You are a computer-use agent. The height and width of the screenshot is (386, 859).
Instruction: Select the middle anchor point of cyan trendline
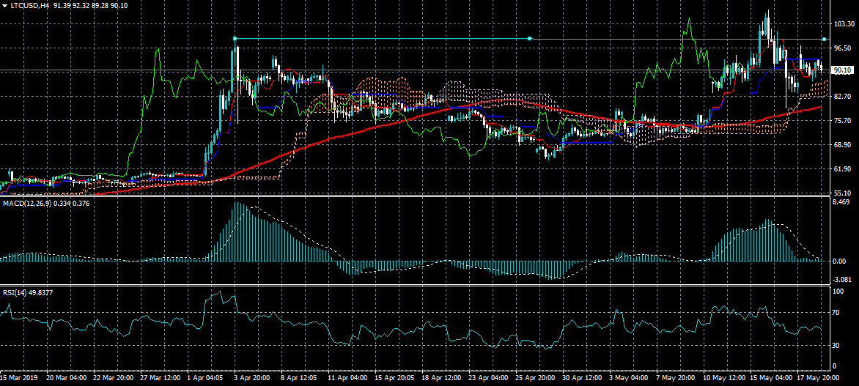[529, 38]
